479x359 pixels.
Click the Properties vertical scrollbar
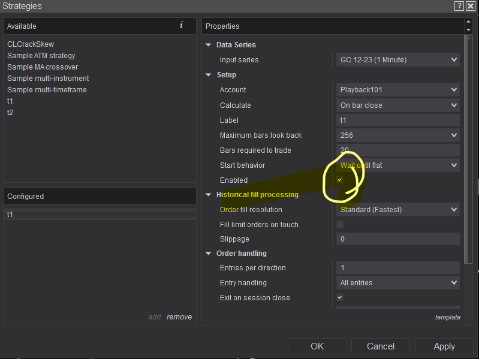[468, 150]
